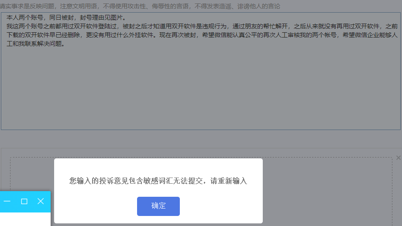402x226 pixels.
Task: Click the dialog message about 敏感词汇
Action: pos(158,181)
